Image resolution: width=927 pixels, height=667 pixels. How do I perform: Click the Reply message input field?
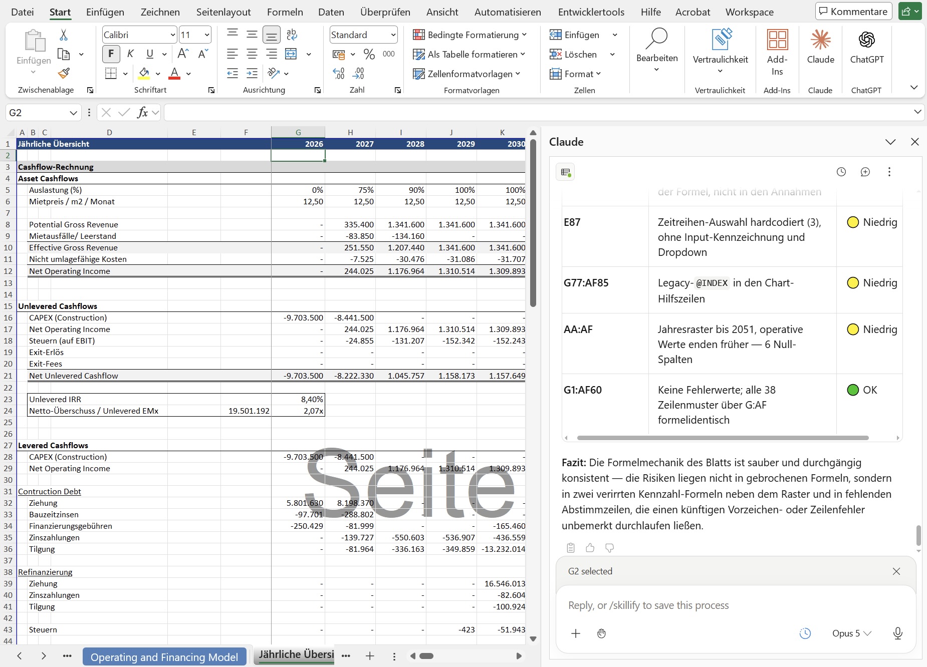736,605
